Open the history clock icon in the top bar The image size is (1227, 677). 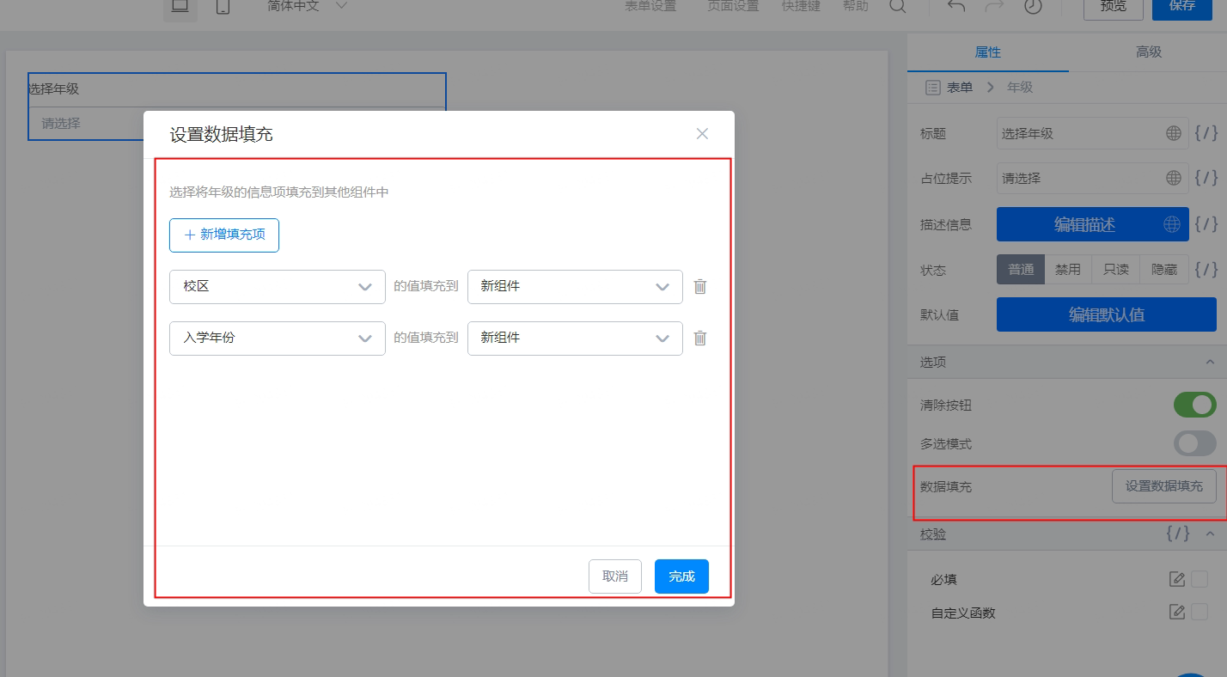(1033, 6)
